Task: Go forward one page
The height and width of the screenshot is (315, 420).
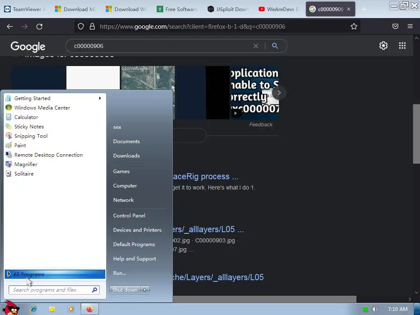Action: click(25, 27)
